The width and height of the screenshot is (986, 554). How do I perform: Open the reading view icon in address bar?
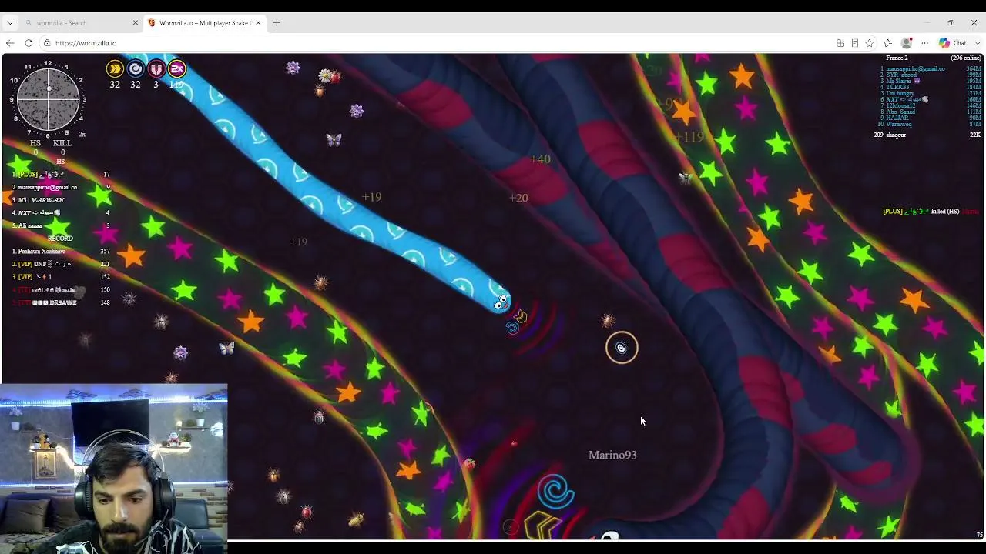(x=855, y=43)
